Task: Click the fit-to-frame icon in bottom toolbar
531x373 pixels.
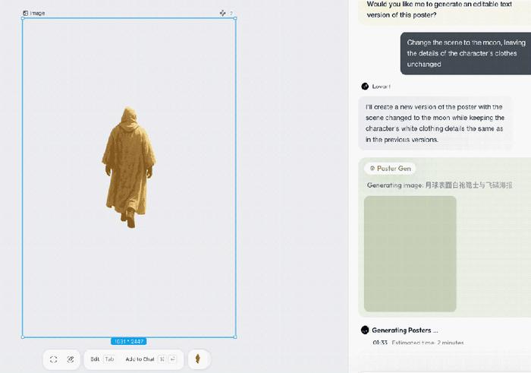Action: (x=54, y=359)
